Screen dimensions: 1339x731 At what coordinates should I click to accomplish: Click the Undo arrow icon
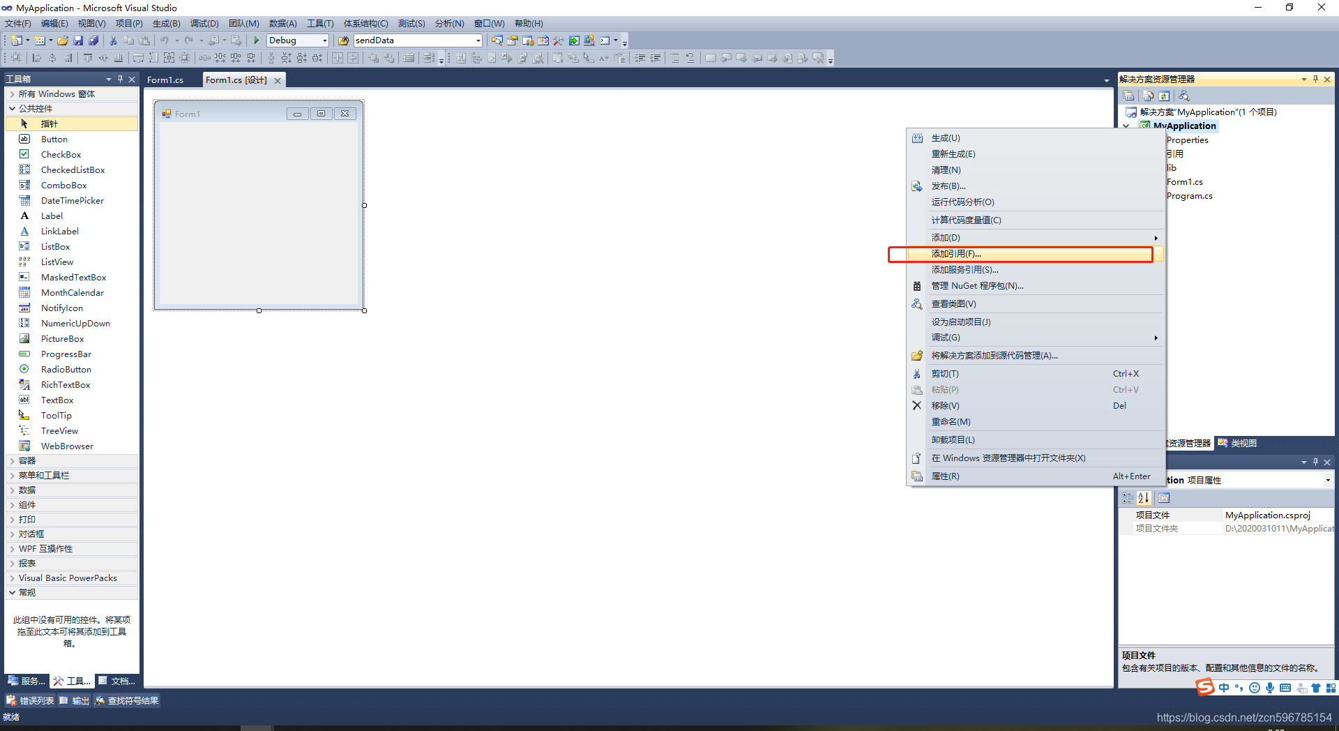(x=165, y=40)
